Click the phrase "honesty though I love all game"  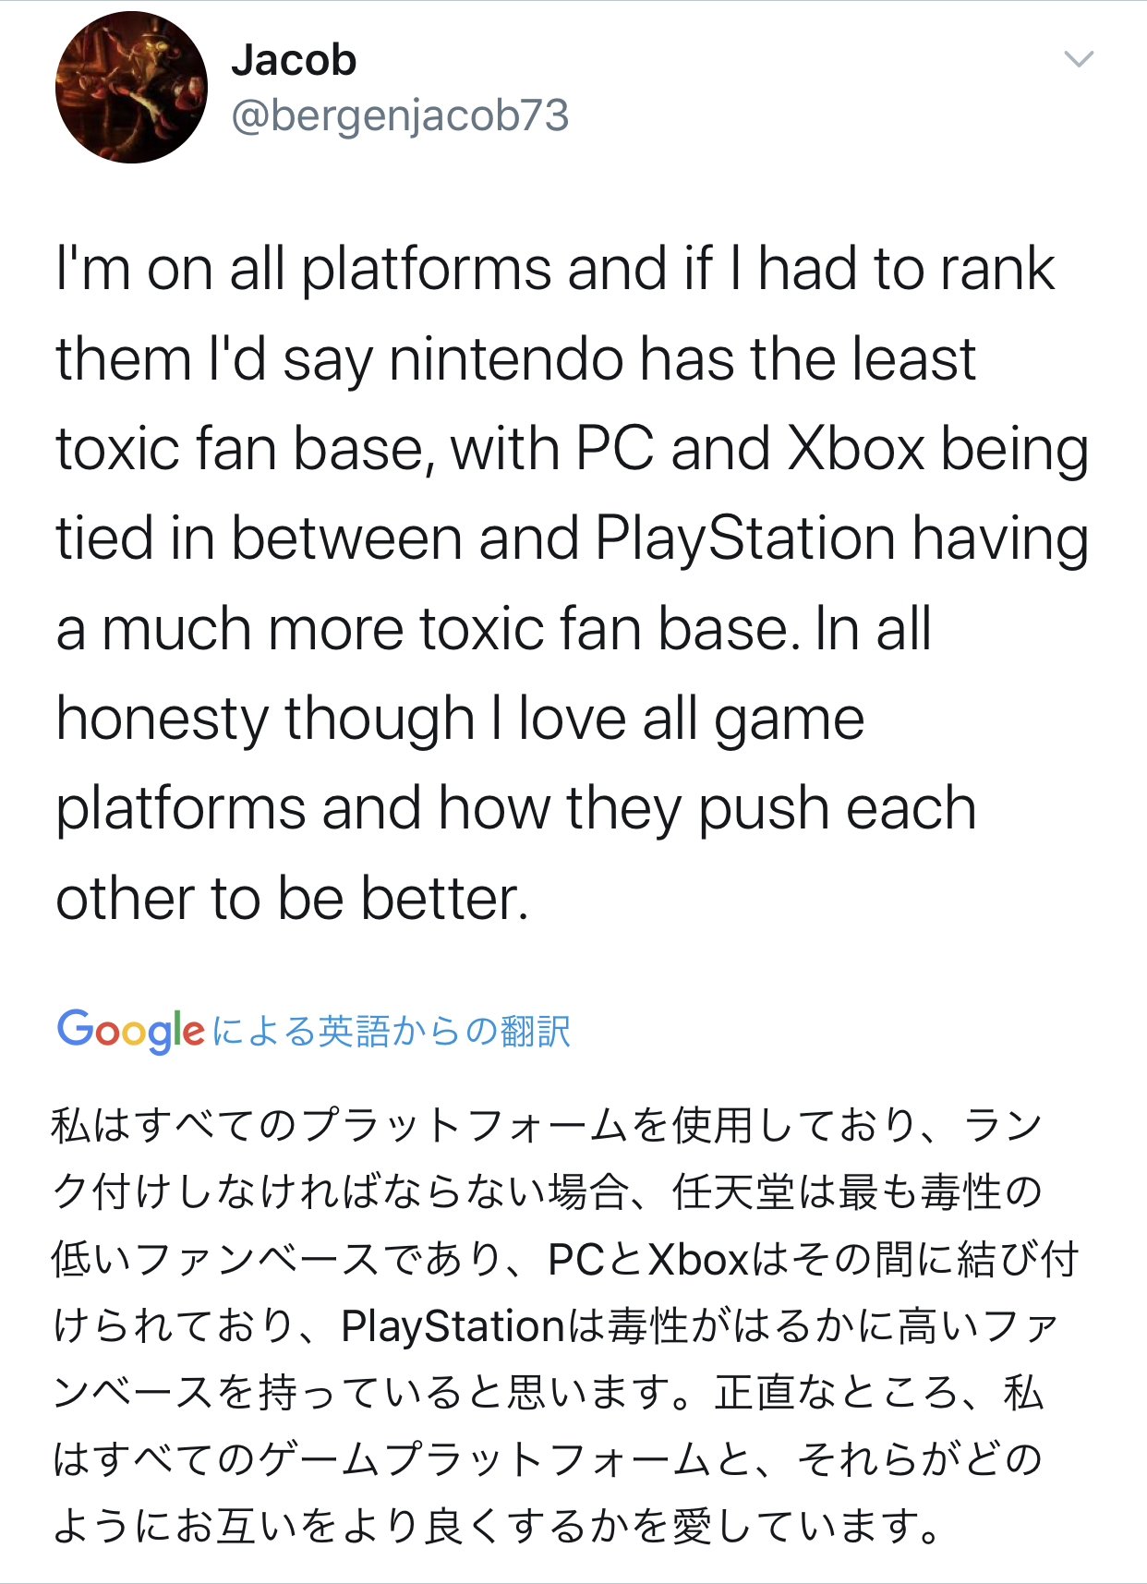tap(460, 719)
